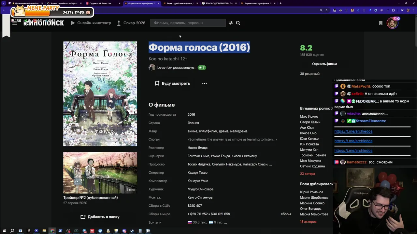Switch to 'Бомж с дробовиком фильм' tab

[x=180, y=3]
